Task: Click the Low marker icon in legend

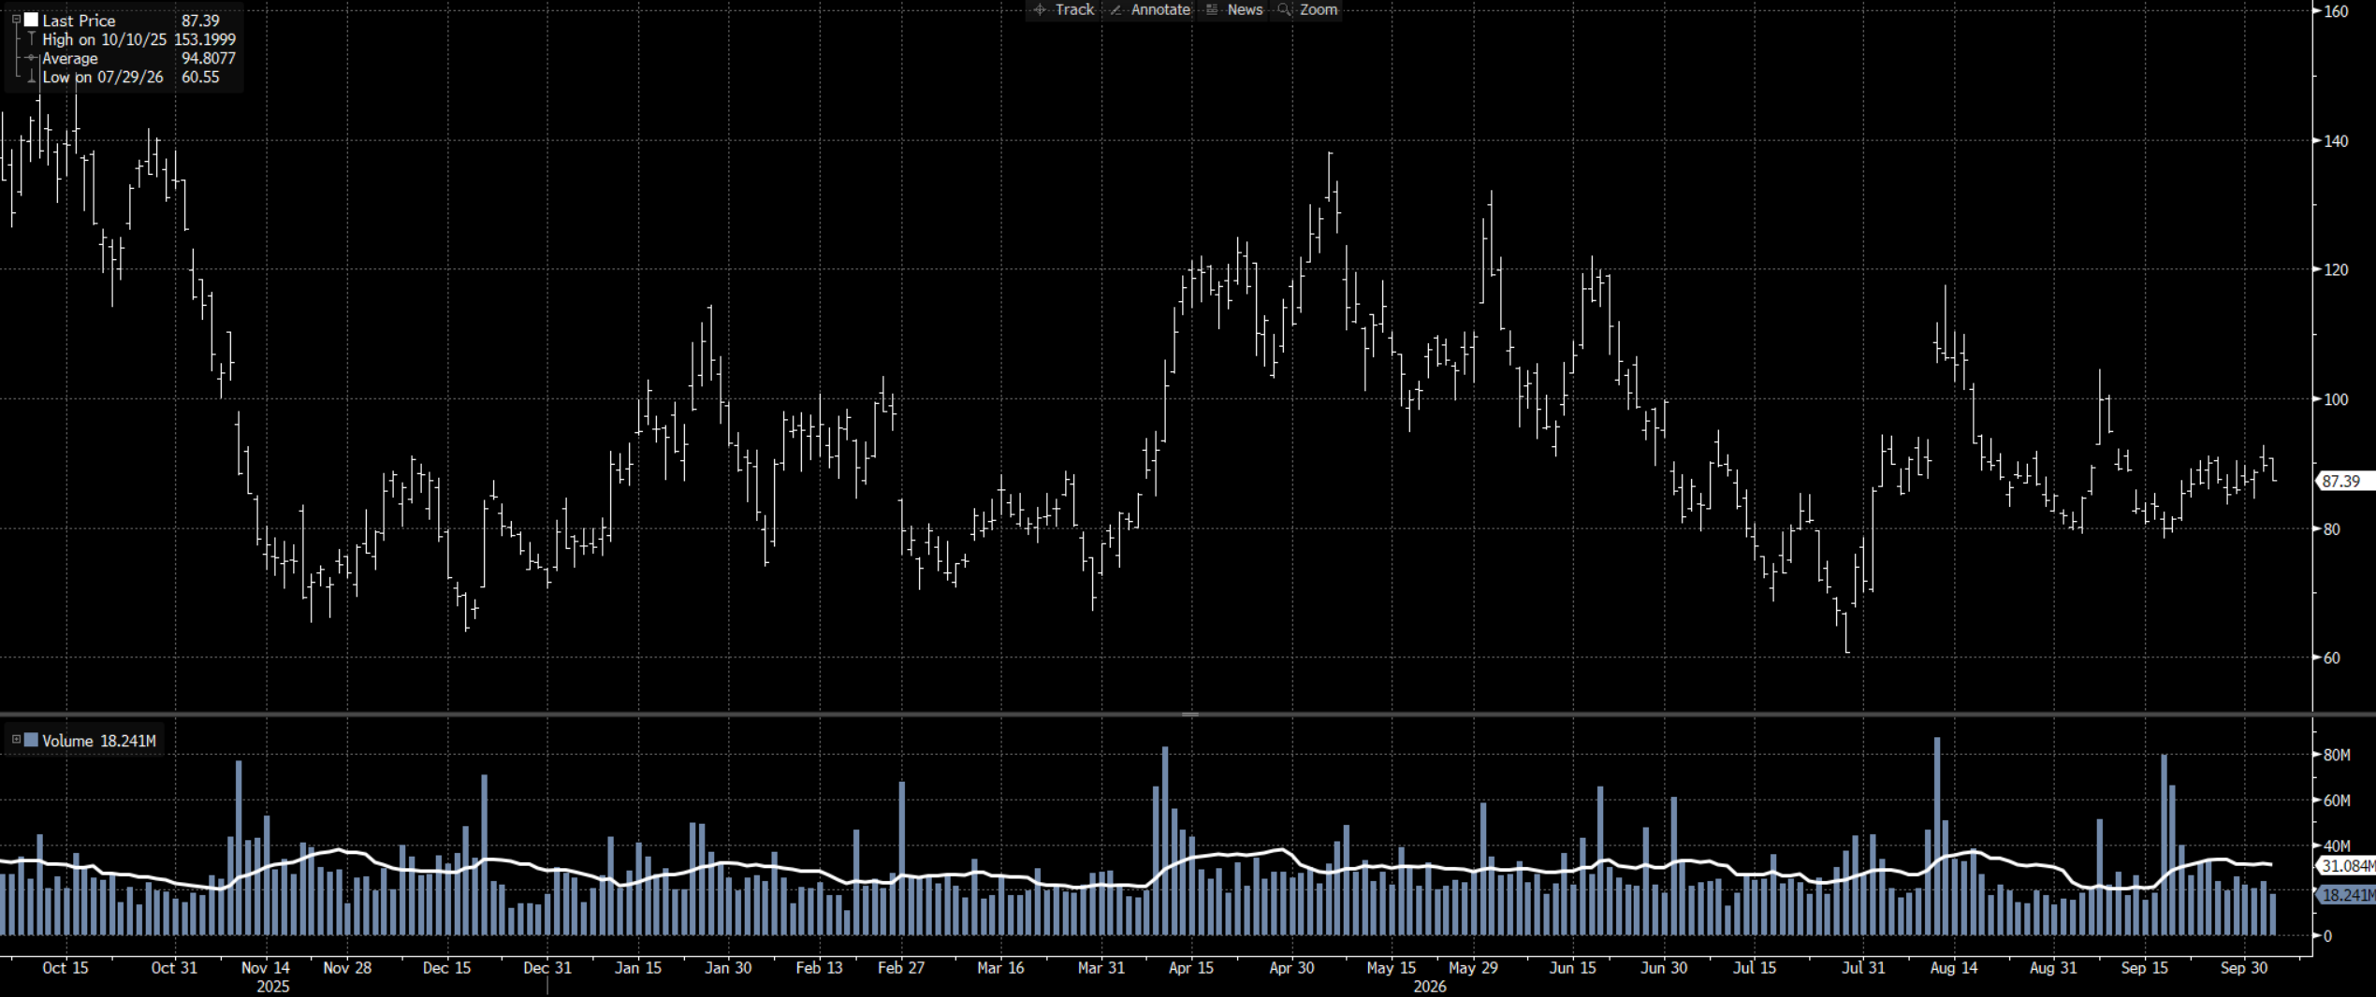Action: pyautogui.click(x=32, y=77)
